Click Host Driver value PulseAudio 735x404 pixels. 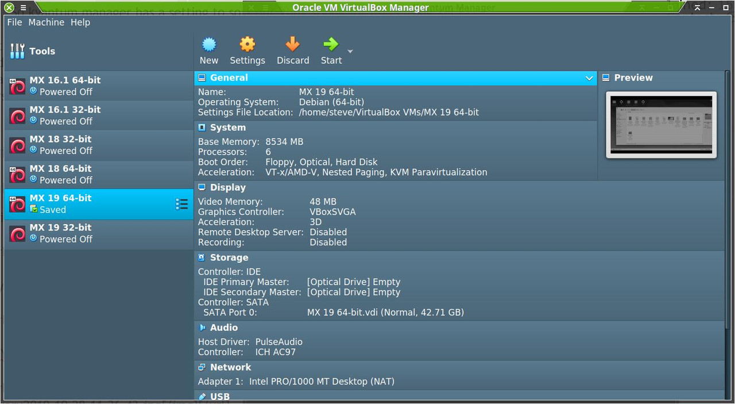tap(279, 342)
